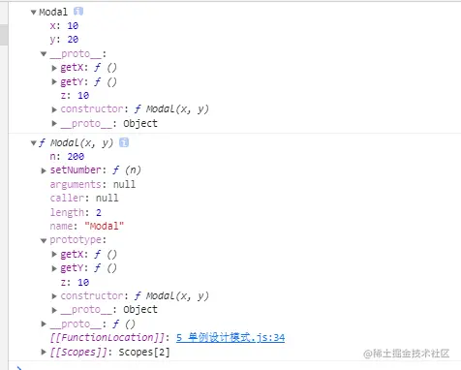
Task: Click the console prompt arrow at bottom
Action: point(19,367)
